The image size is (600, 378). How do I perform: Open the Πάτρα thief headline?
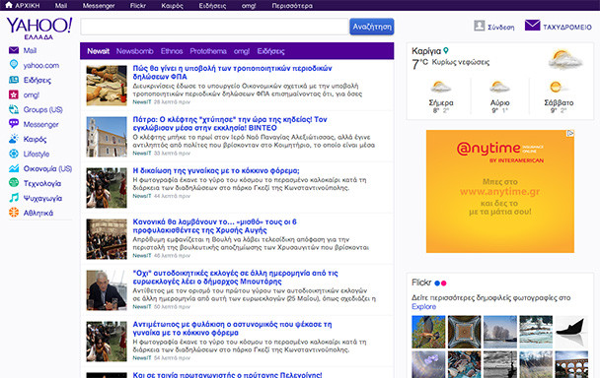(x=230, y=123)
